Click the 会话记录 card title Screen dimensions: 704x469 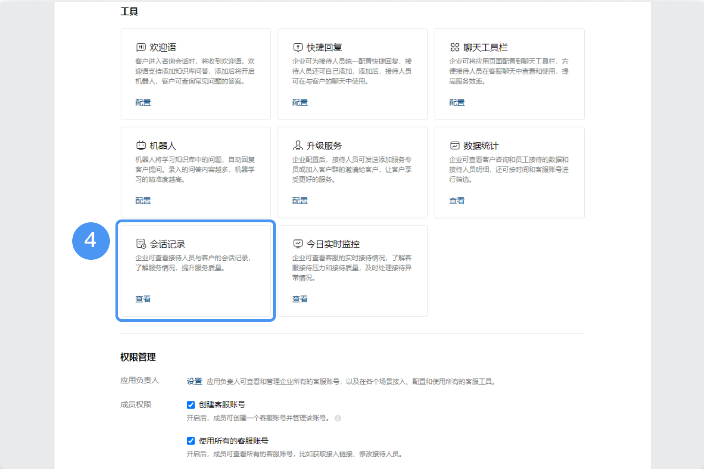168,244
